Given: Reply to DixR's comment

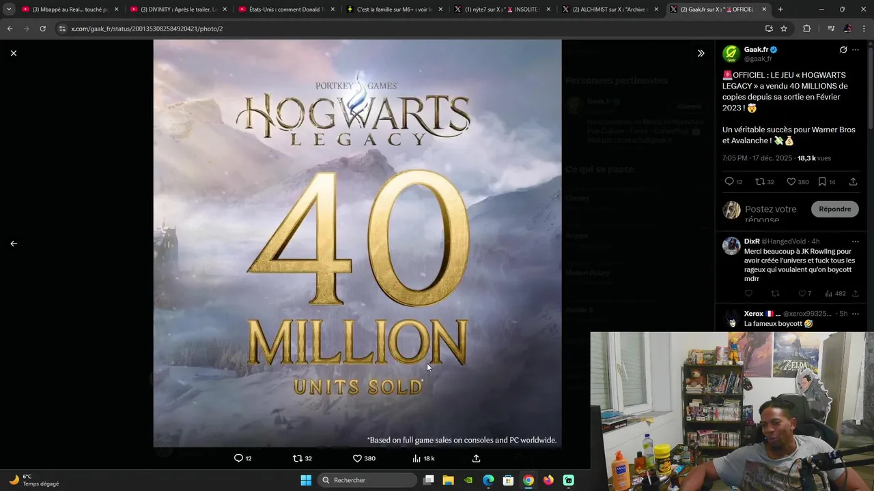Looking at the screenshot, I should (748, 294).
